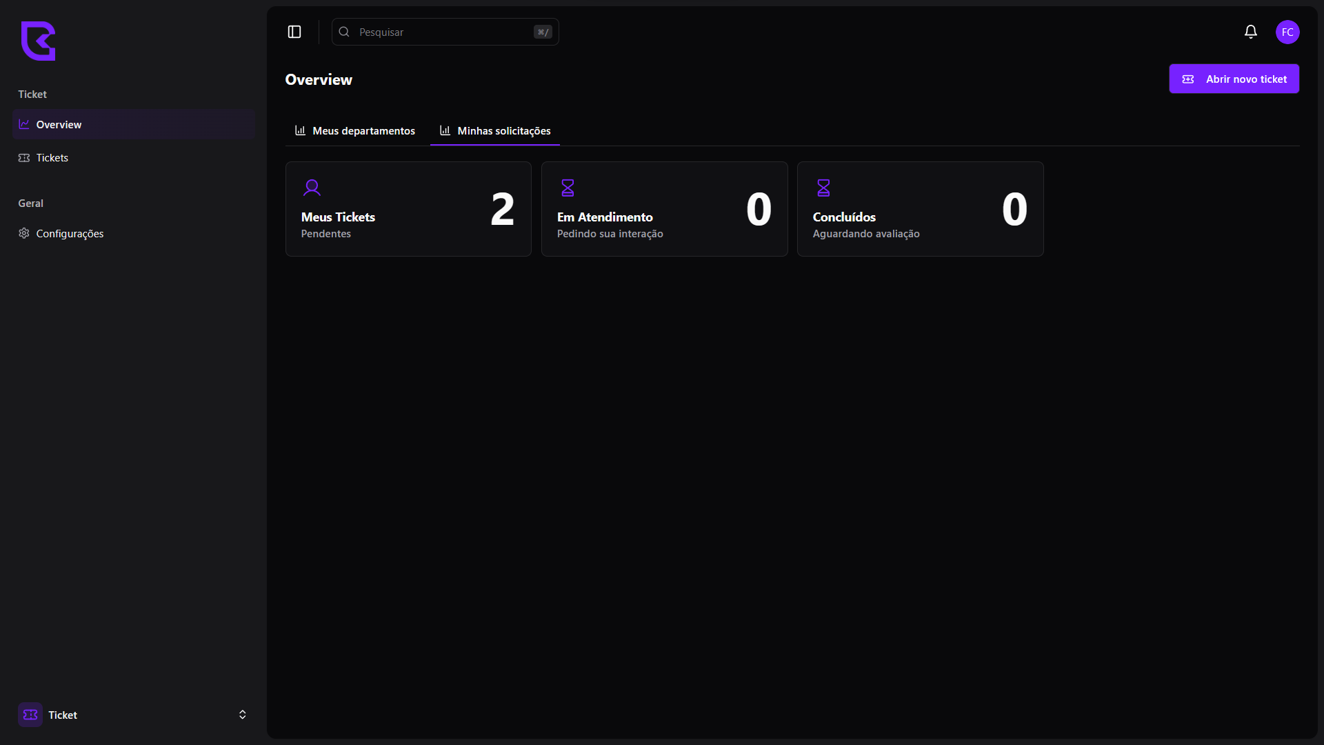Viewport: 1324px width, 745px height.
Task: Click the hourglass icon on Concluídos card
Action: (823, 188)
